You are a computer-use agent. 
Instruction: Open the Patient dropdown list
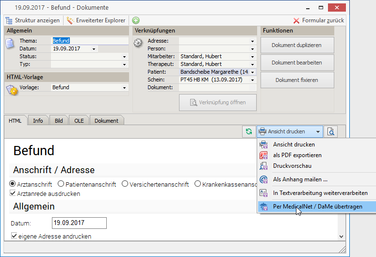tap(252, 72)
